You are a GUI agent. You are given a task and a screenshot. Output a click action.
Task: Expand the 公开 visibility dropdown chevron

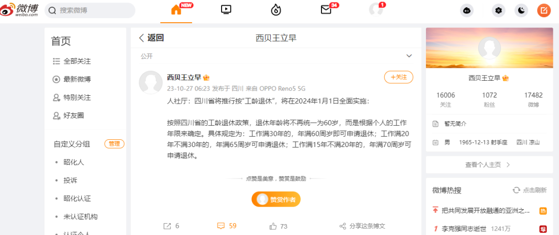[409, 56]
